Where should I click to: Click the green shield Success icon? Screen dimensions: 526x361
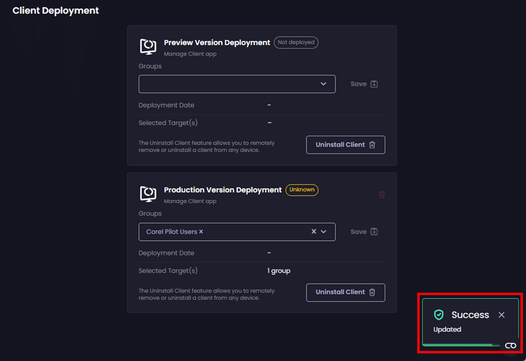coord(439,315)
